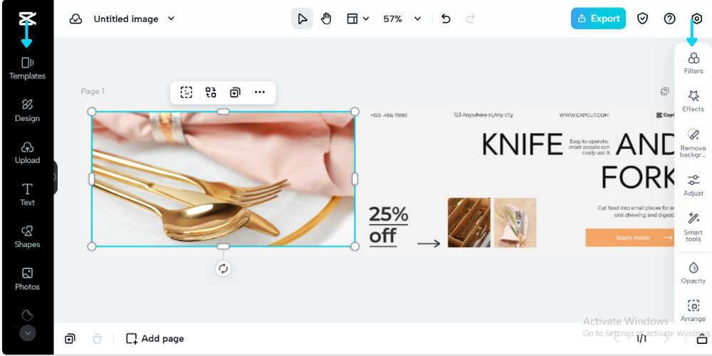712x356 pixels.
Task: Click the duplicate page icon in bottom bar
Action: (x=70, y=338)
